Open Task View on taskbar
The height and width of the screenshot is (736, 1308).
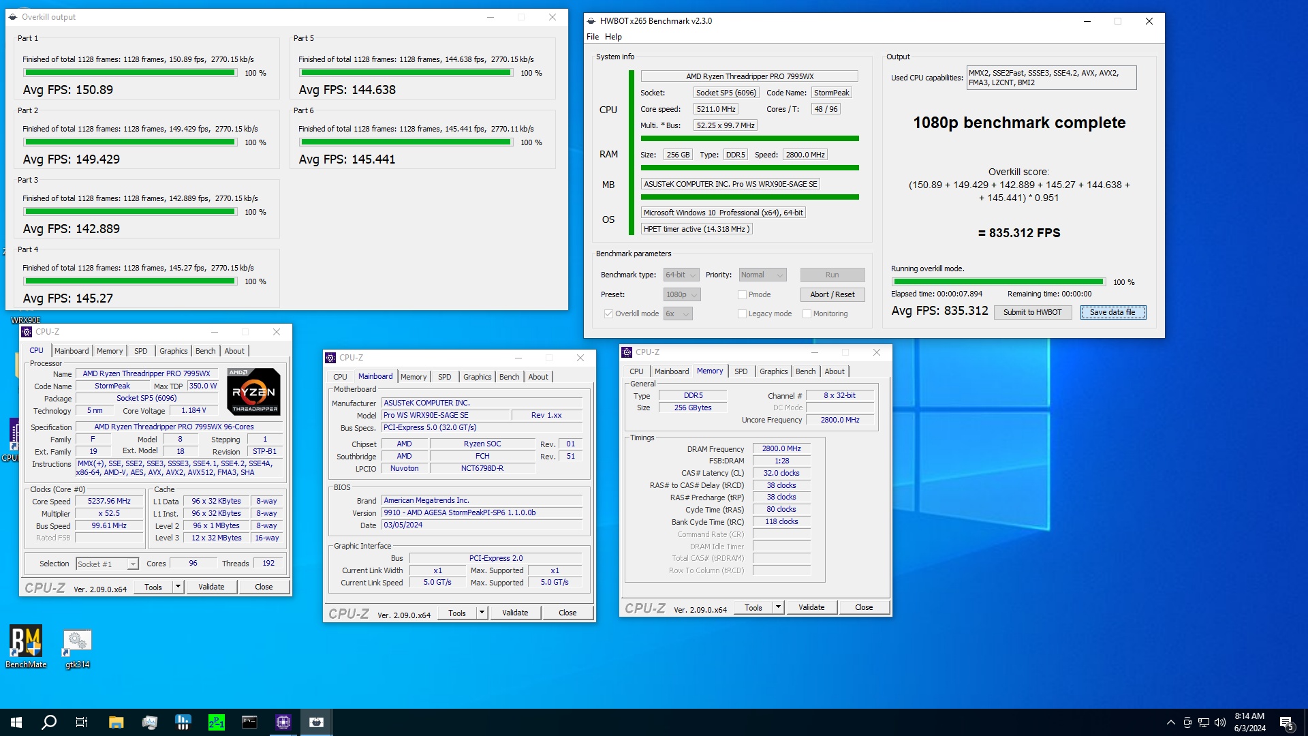click(x=82, y=722)
